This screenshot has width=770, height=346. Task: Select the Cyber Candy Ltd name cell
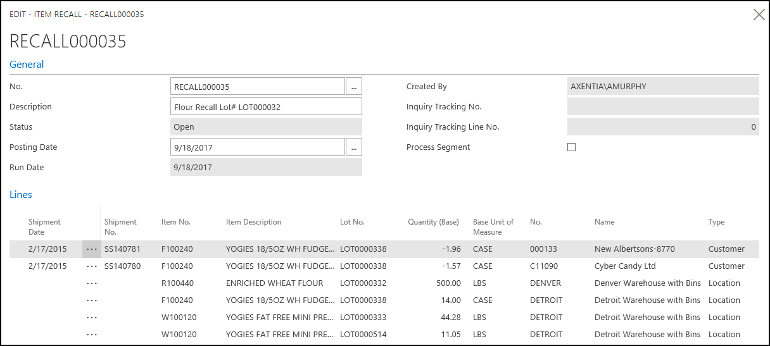click(624, 266)
